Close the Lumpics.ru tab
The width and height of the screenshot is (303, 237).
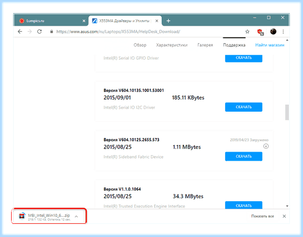click(x=84, y=21)
